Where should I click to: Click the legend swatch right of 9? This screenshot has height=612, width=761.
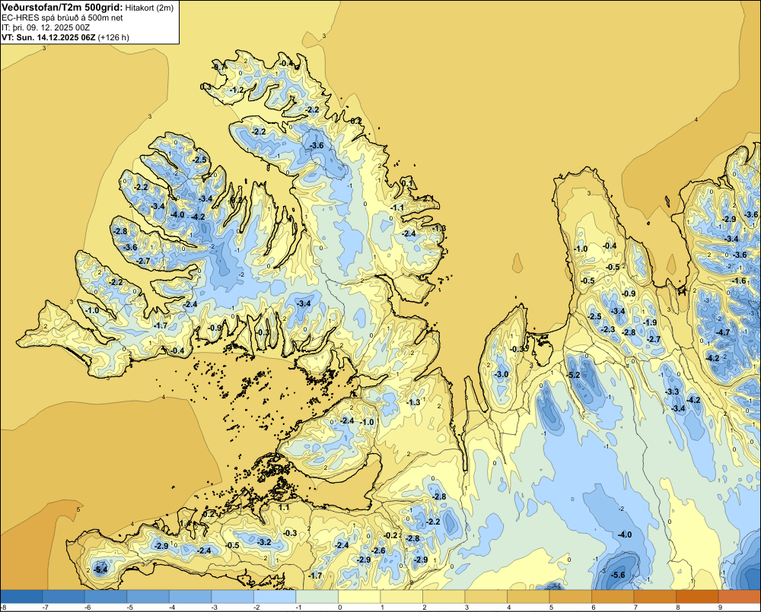tap(739, 597)
